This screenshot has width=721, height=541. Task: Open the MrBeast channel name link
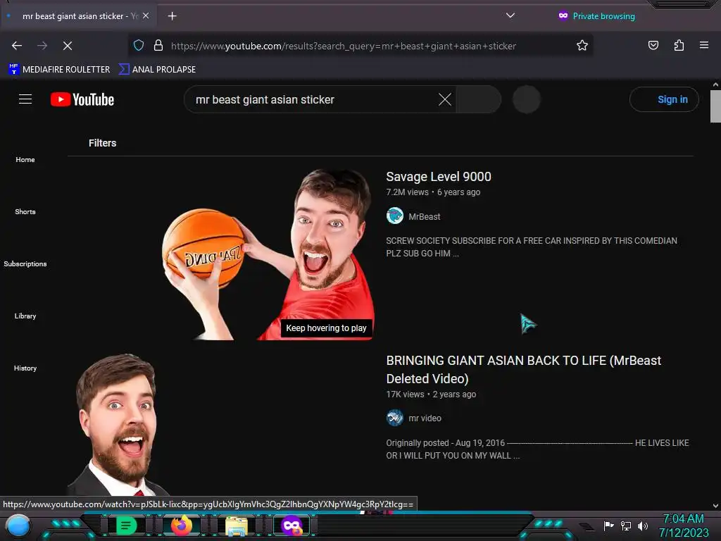425,217
